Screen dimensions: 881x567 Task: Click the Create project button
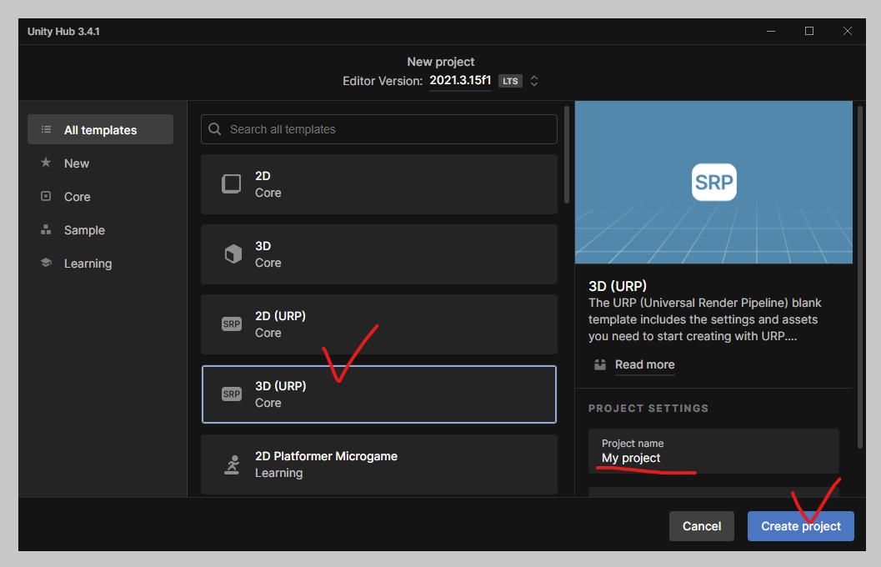point(801,526)
